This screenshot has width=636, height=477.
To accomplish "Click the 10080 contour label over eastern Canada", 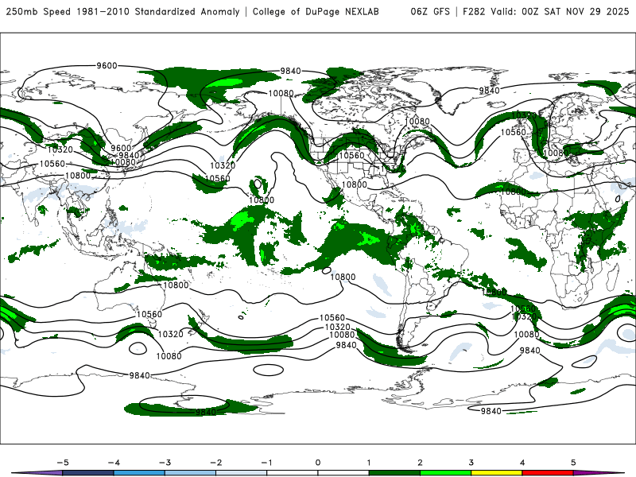I will pos(417,122).
